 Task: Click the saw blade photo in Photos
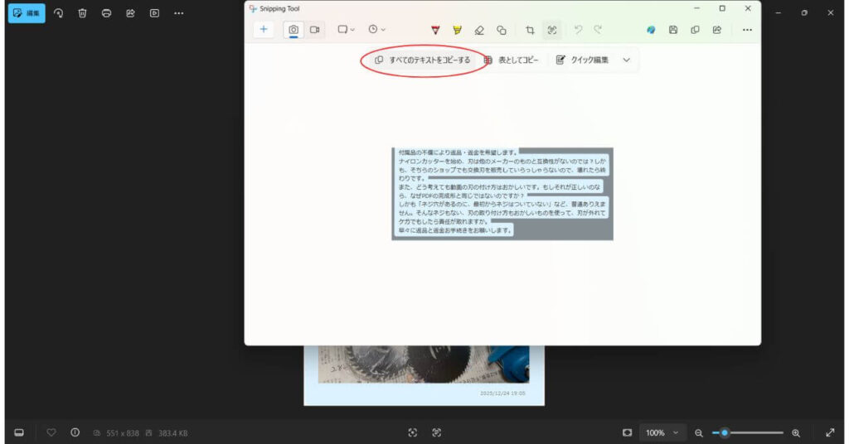[424, 364]
